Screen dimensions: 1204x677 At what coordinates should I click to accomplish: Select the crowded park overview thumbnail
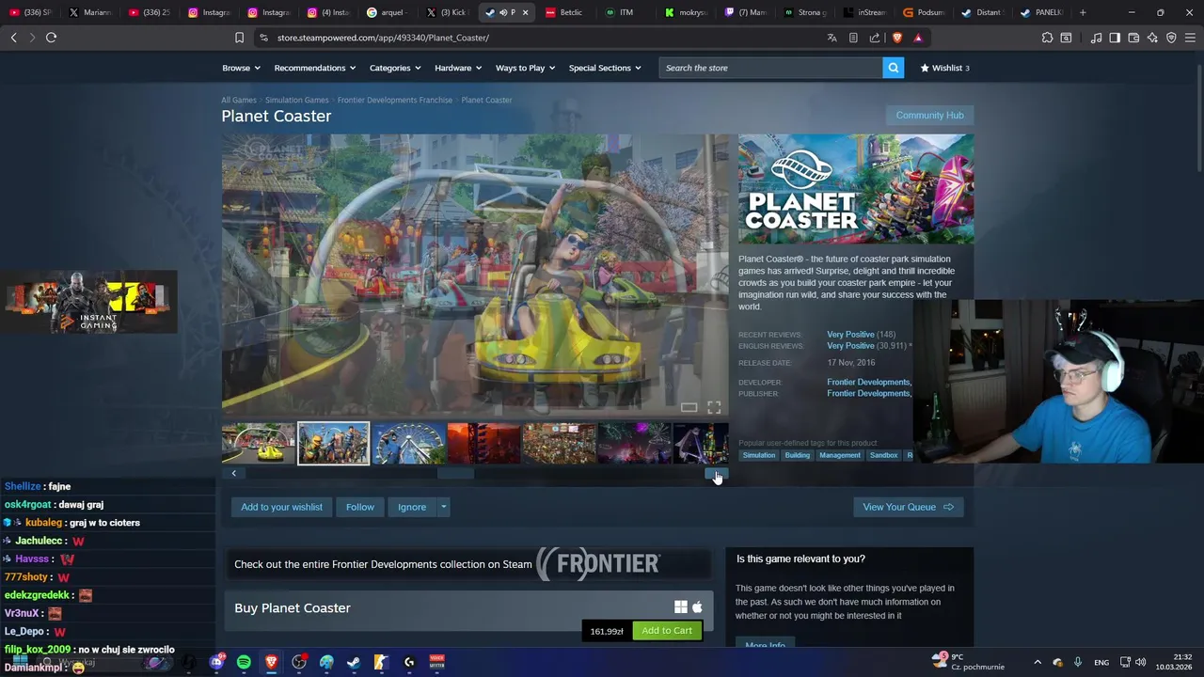point(559,443)
